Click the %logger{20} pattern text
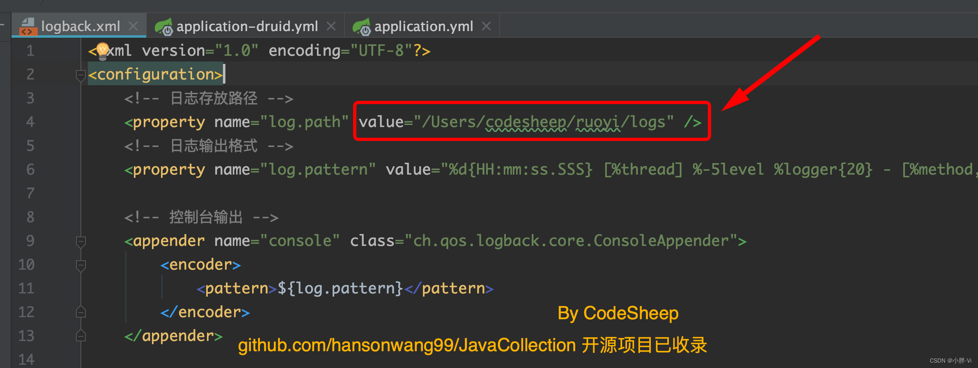Screen dimensions: 978x368 (x=823, y=170)
